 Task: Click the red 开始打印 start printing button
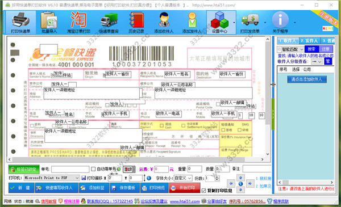[x=185, y=188]
